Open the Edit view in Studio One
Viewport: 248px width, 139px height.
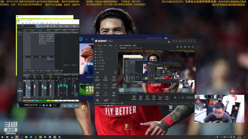pyautogui.click(x=65, y=106)
